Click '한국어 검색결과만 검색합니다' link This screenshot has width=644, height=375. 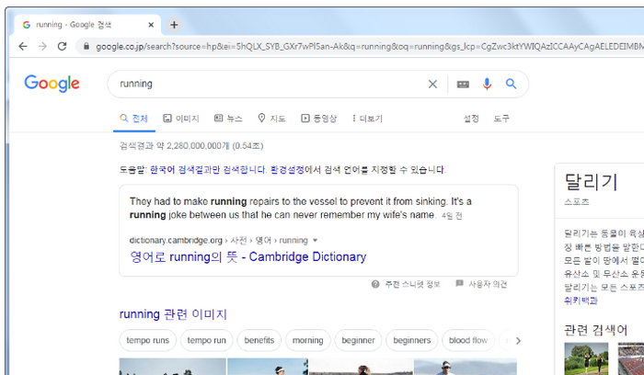click(x=208, y=170)
